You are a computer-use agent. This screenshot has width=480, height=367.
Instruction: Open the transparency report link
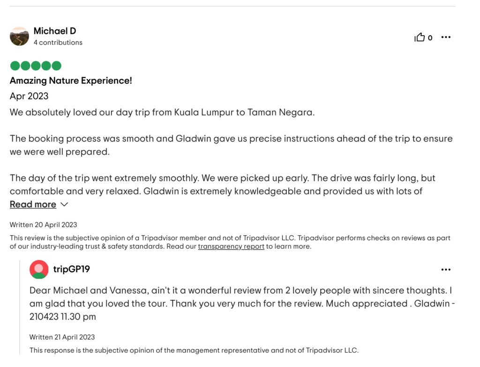pyautogui.click(x=231, y=246)
